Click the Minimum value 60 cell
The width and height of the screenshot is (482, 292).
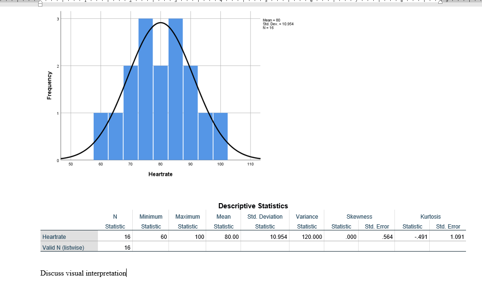tap(163, 237)
